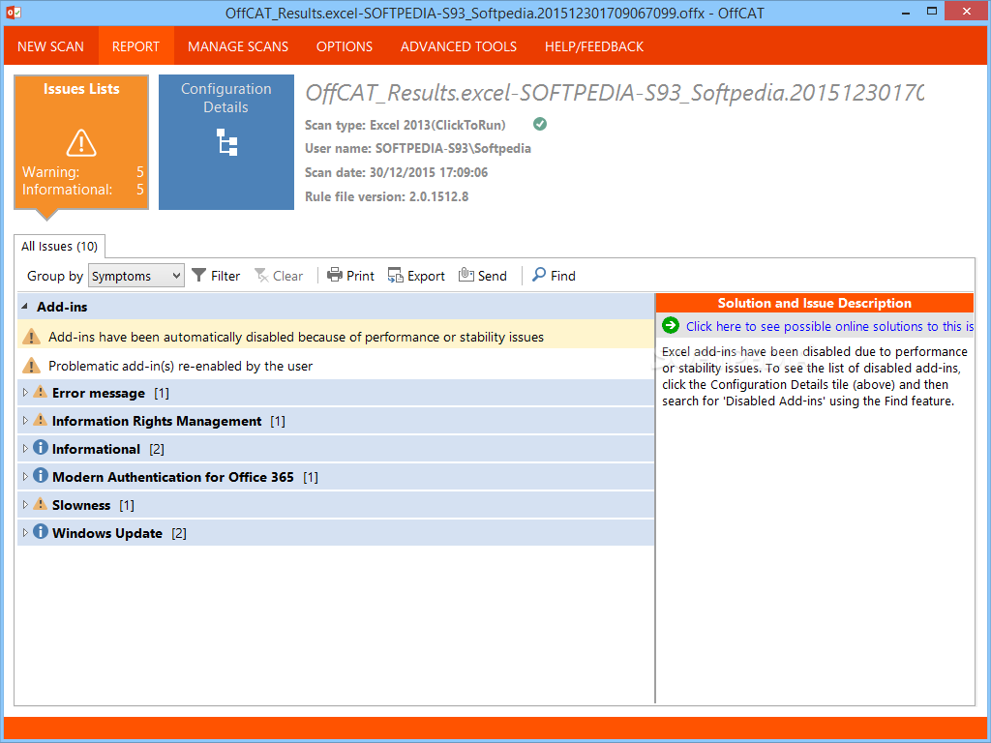Click warning icon of Problematic add-in(s) row

tap(31, 366)
